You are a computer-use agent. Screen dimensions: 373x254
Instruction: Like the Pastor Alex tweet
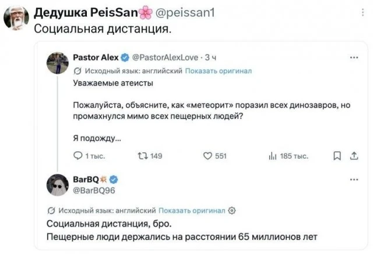coord(214,156)
